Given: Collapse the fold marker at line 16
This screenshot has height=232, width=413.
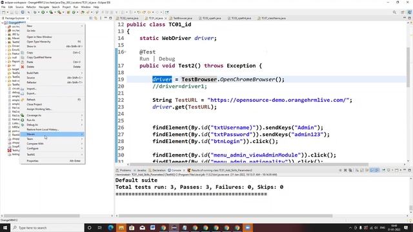Looking at the screenshot, I should pyautogui.click(x=125, y=52).
